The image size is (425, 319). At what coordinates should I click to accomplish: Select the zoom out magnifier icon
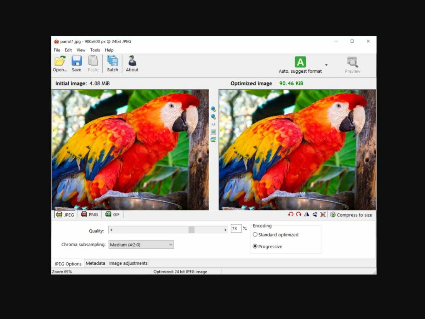(213, 116)
